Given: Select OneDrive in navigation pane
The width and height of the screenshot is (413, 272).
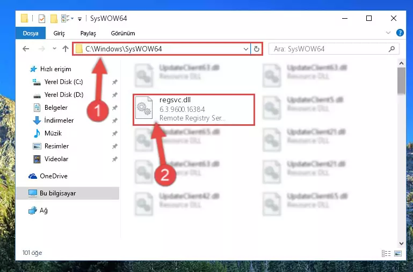Looking at the screenshot, I should [54, 176].
